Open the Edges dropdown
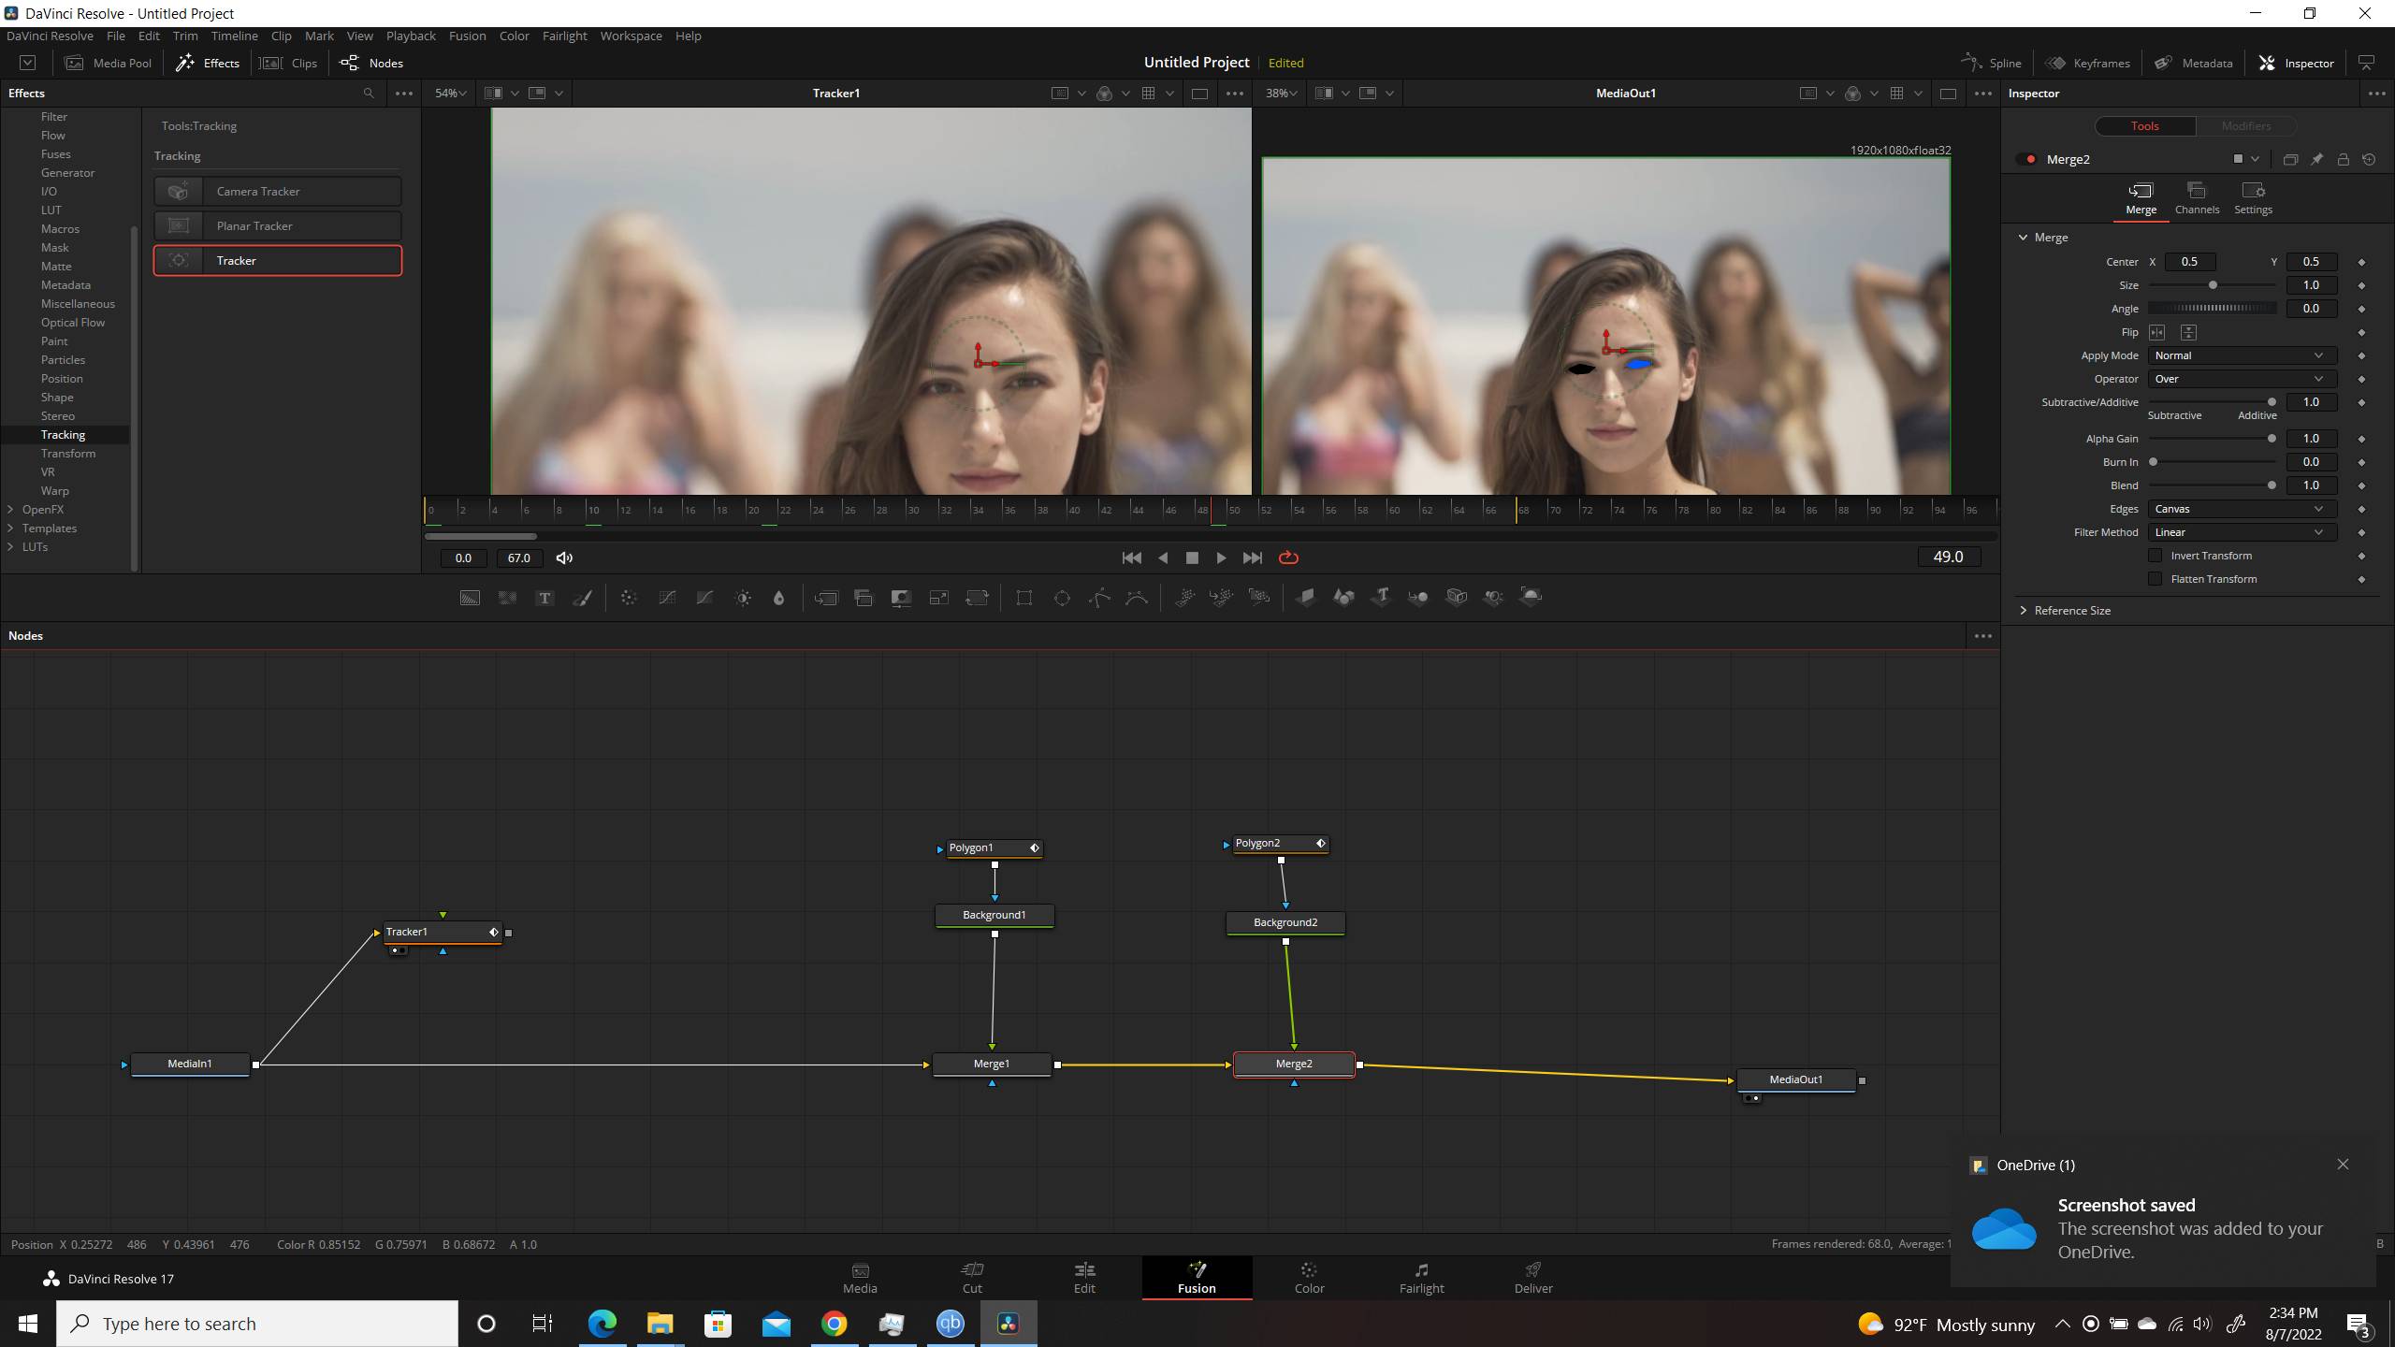 2242,509
